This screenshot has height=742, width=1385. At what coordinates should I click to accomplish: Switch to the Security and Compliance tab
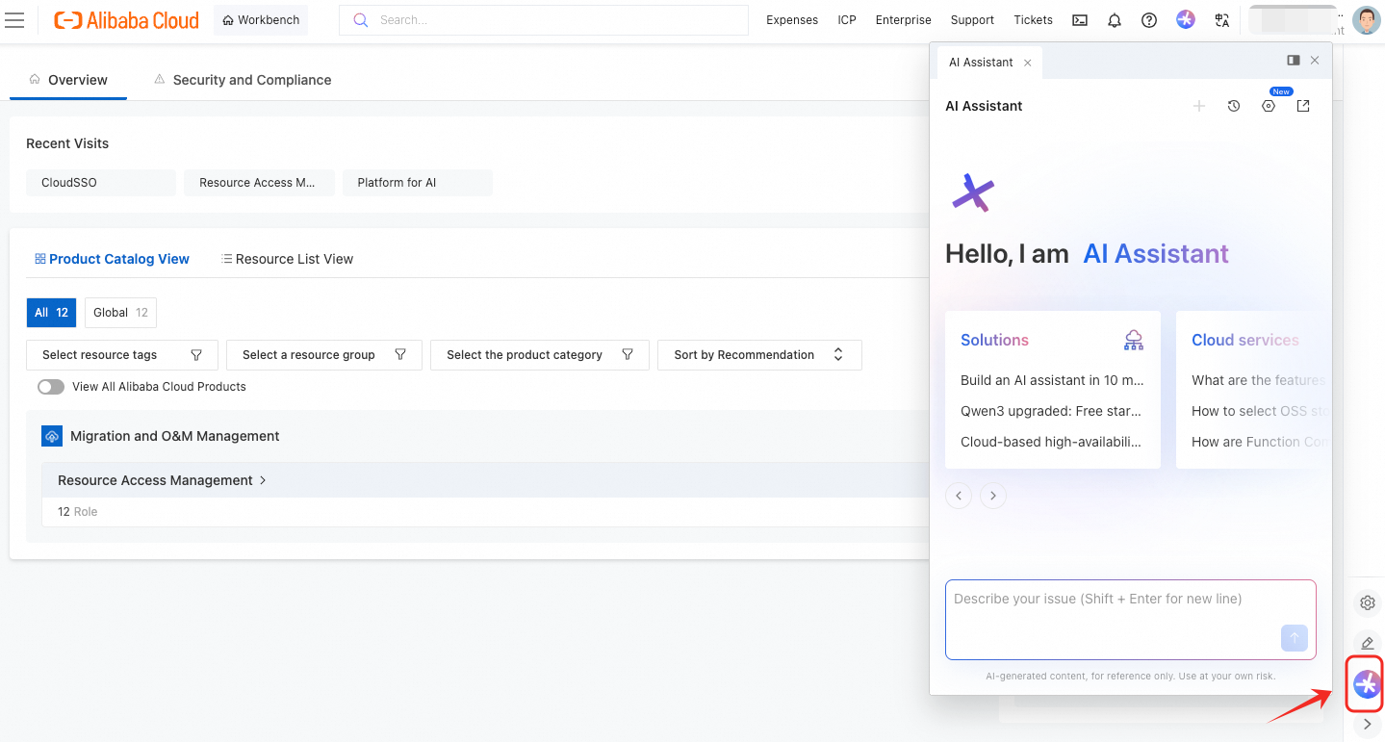tap(243, 80)
